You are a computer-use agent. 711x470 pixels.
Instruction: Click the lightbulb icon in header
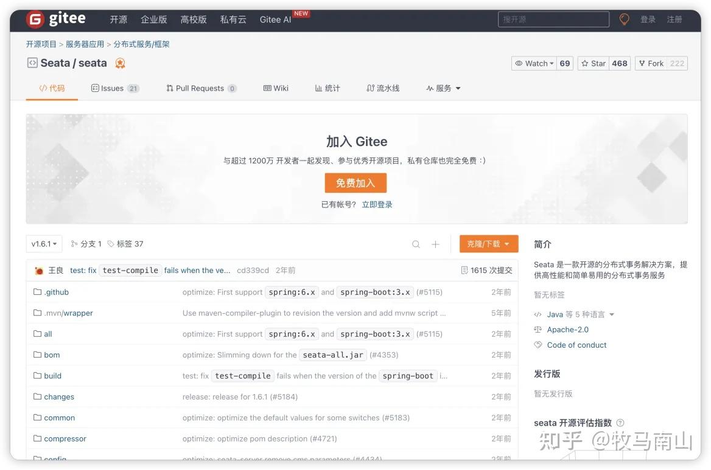[625, 19]
